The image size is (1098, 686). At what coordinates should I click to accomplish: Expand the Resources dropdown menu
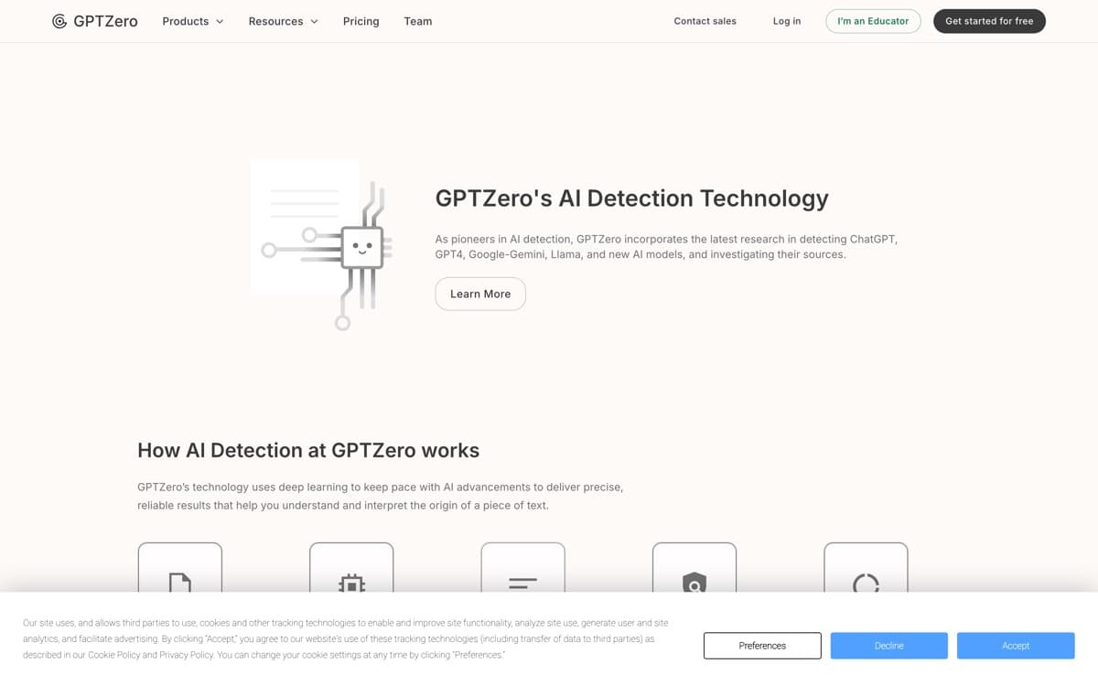coord(284,21)
